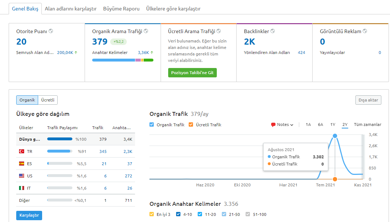Screen dimensions: 390x222
Task: Open the Notes dropdown menu
Action: tap(282, 124)
